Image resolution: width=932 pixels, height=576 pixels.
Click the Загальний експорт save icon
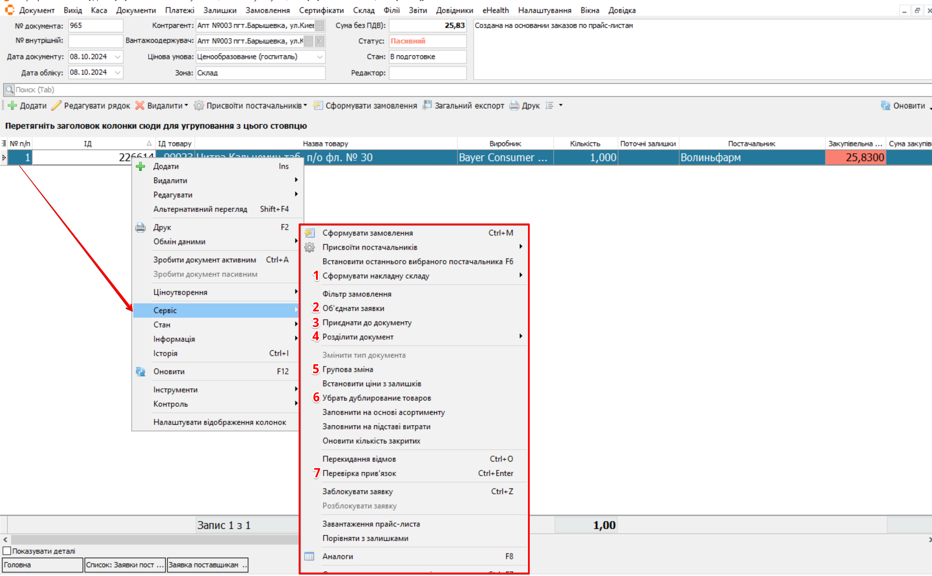(427, 105)
